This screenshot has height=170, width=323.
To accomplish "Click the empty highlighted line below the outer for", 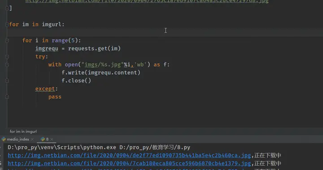I will pyautogui.click(x=165, y=33).
